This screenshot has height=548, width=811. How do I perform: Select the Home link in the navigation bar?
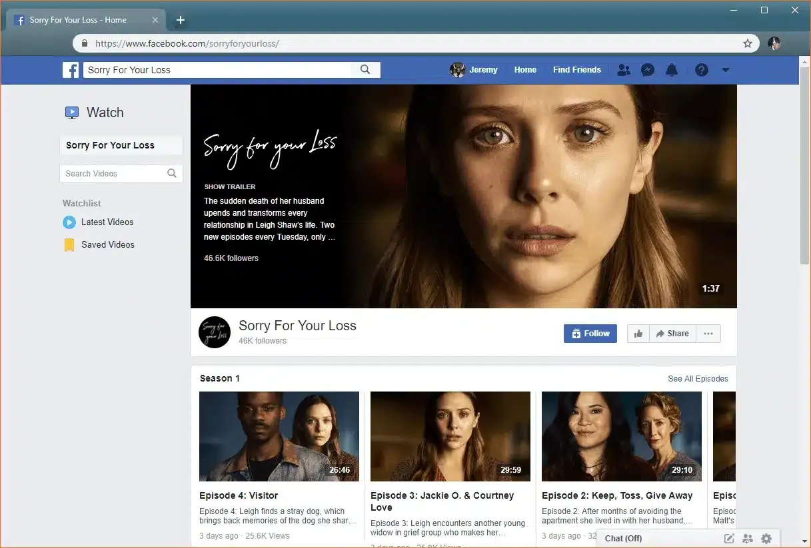tap(525, 69)
